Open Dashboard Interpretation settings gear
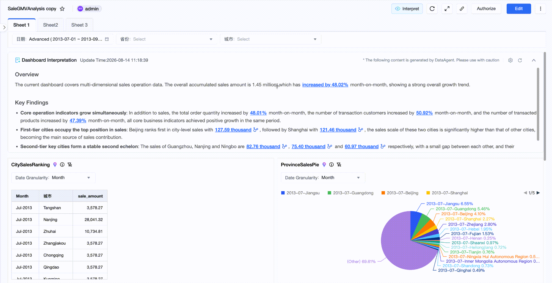Image resolution: width=552 pixels, height=283 pixels. point(510,60)
